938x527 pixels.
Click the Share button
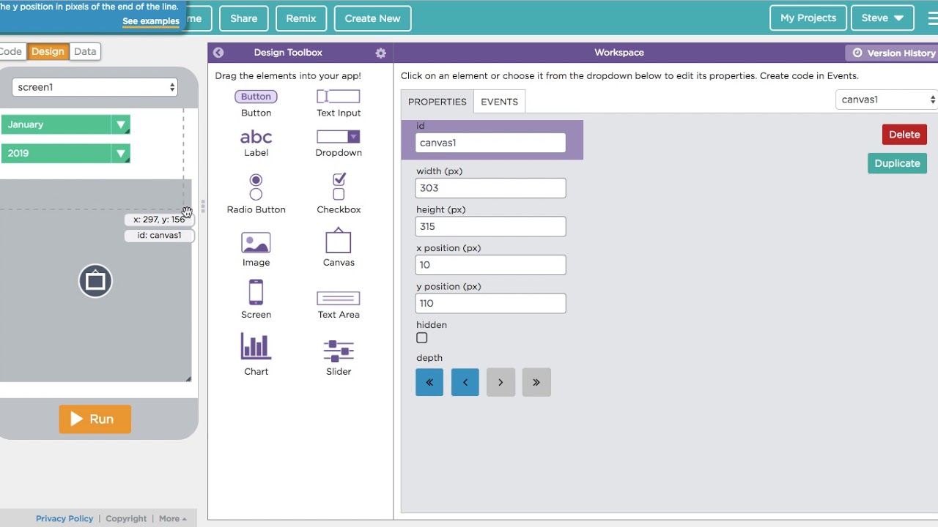click(244, 18)
